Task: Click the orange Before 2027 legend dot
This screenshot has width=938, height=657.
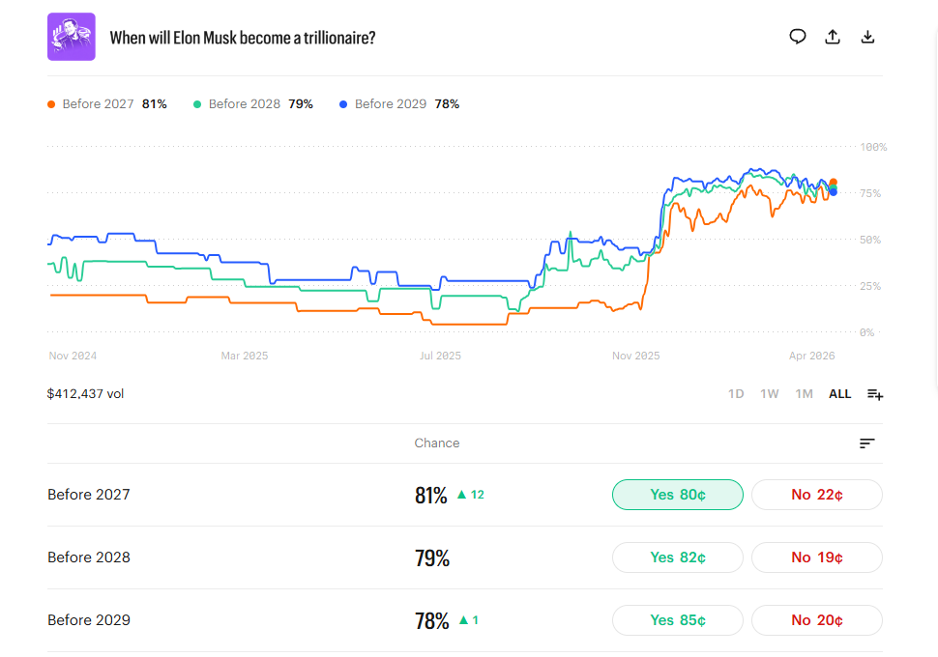Action: (52, 104)
